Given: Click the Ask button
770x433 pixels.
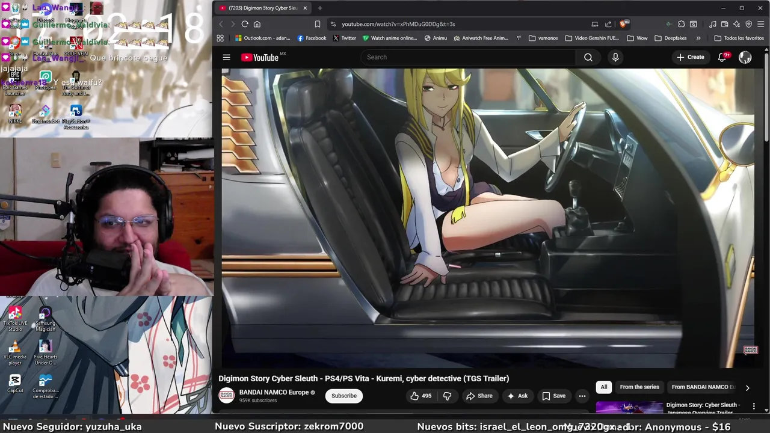Looking at the screenshot, I should pyautogui.click(x=517, y=396).
